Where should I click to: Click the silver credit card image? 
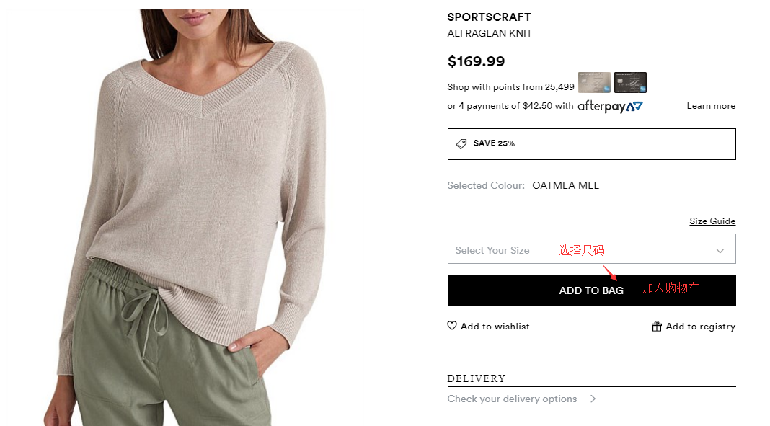coord(594,82)
